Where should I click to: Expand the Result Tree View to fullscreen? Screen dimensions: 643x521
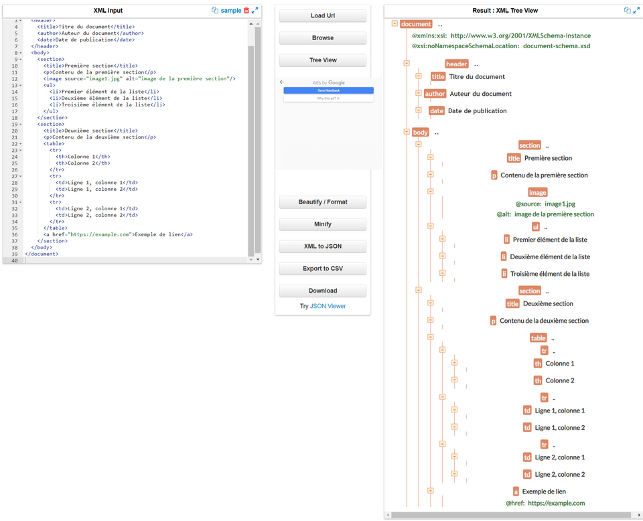pyautogui.click(x=636, y=10)
